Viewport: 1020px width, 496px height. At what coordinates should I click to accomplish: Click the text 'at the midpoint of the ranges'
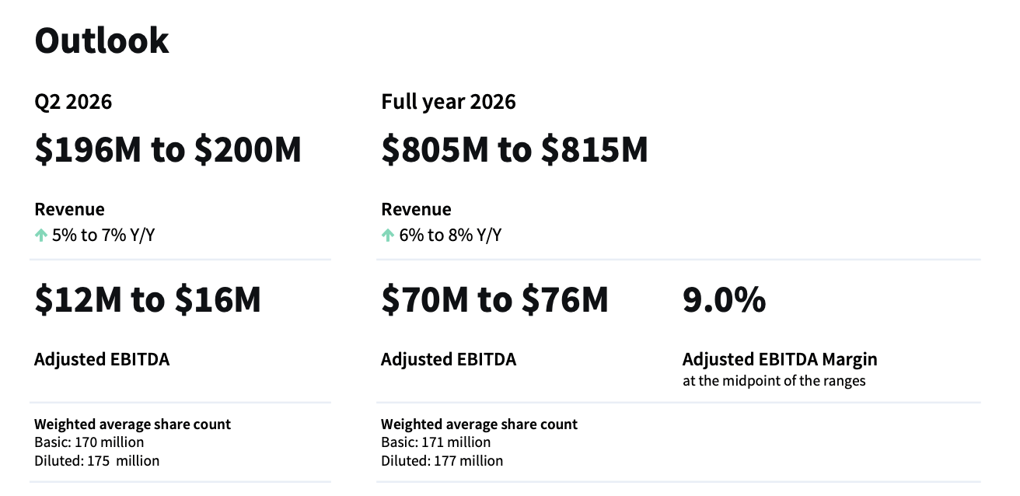774,381
